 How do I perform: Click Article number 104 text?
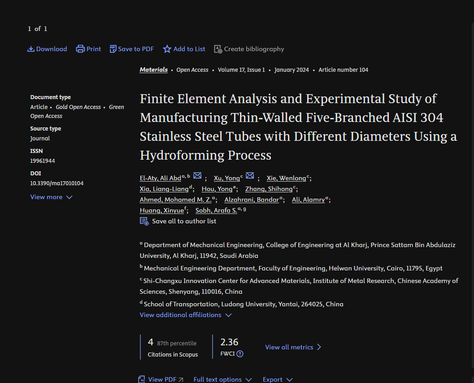(344, 70)
